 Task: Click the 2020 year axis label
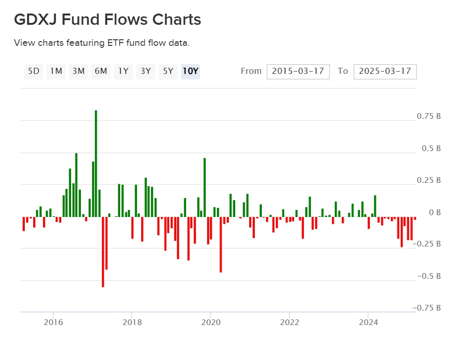point(211,322)
